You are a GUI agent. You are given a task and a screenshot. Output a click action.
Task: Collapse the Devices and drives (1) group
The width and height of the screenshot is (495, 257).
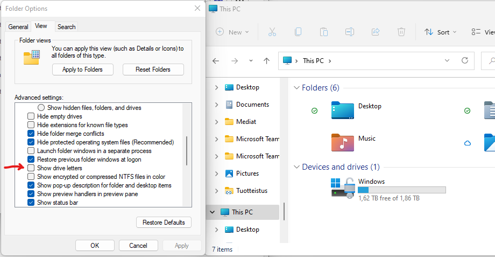296,167
